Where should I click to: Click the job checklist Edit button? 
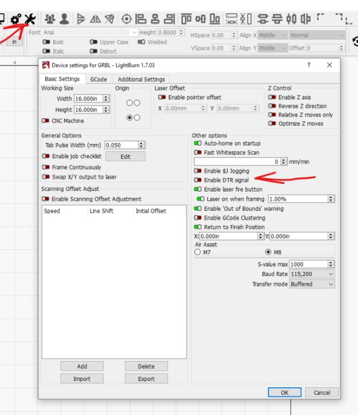coord(125,157)
